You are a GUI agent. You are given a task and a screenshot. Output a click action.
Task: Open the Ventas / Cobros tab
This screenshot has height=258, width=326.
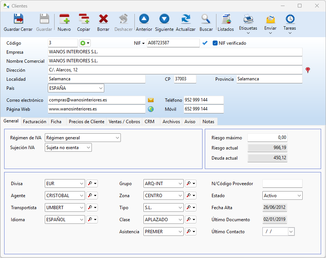124,122
